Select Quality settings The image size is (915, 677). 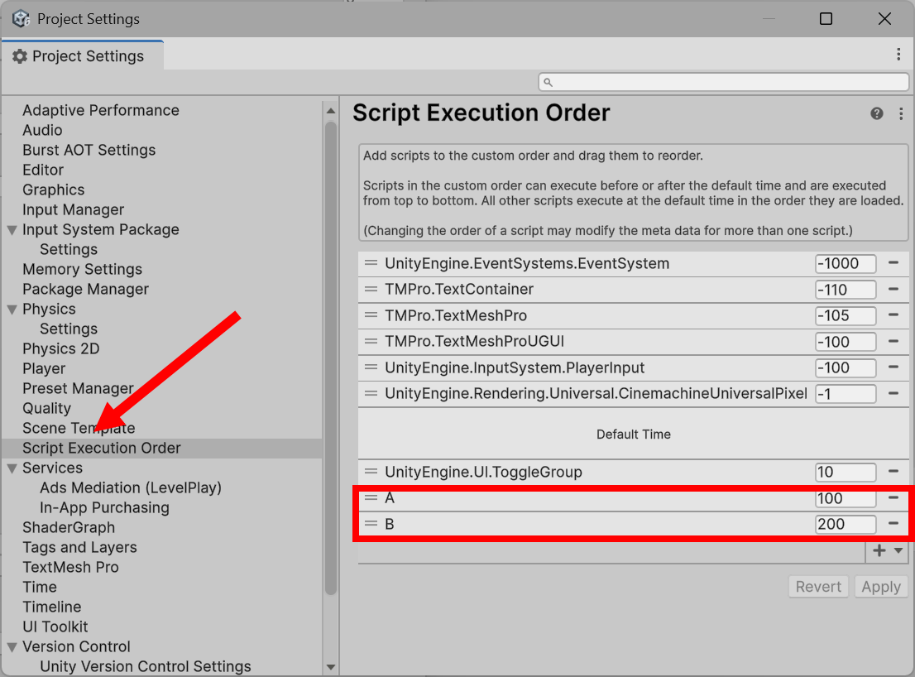tap(46, 408)
